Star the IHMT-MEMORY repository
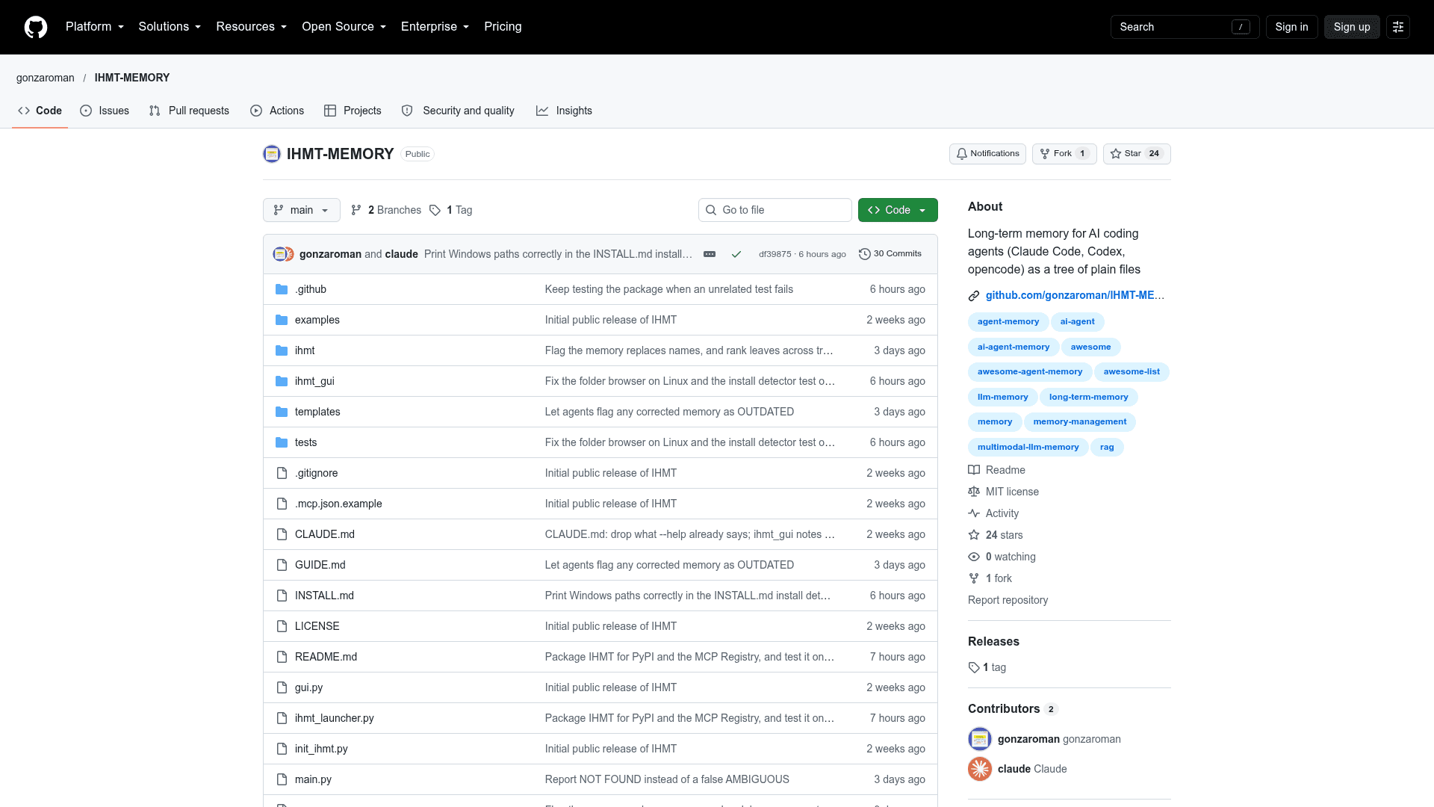 (1137, 154)
